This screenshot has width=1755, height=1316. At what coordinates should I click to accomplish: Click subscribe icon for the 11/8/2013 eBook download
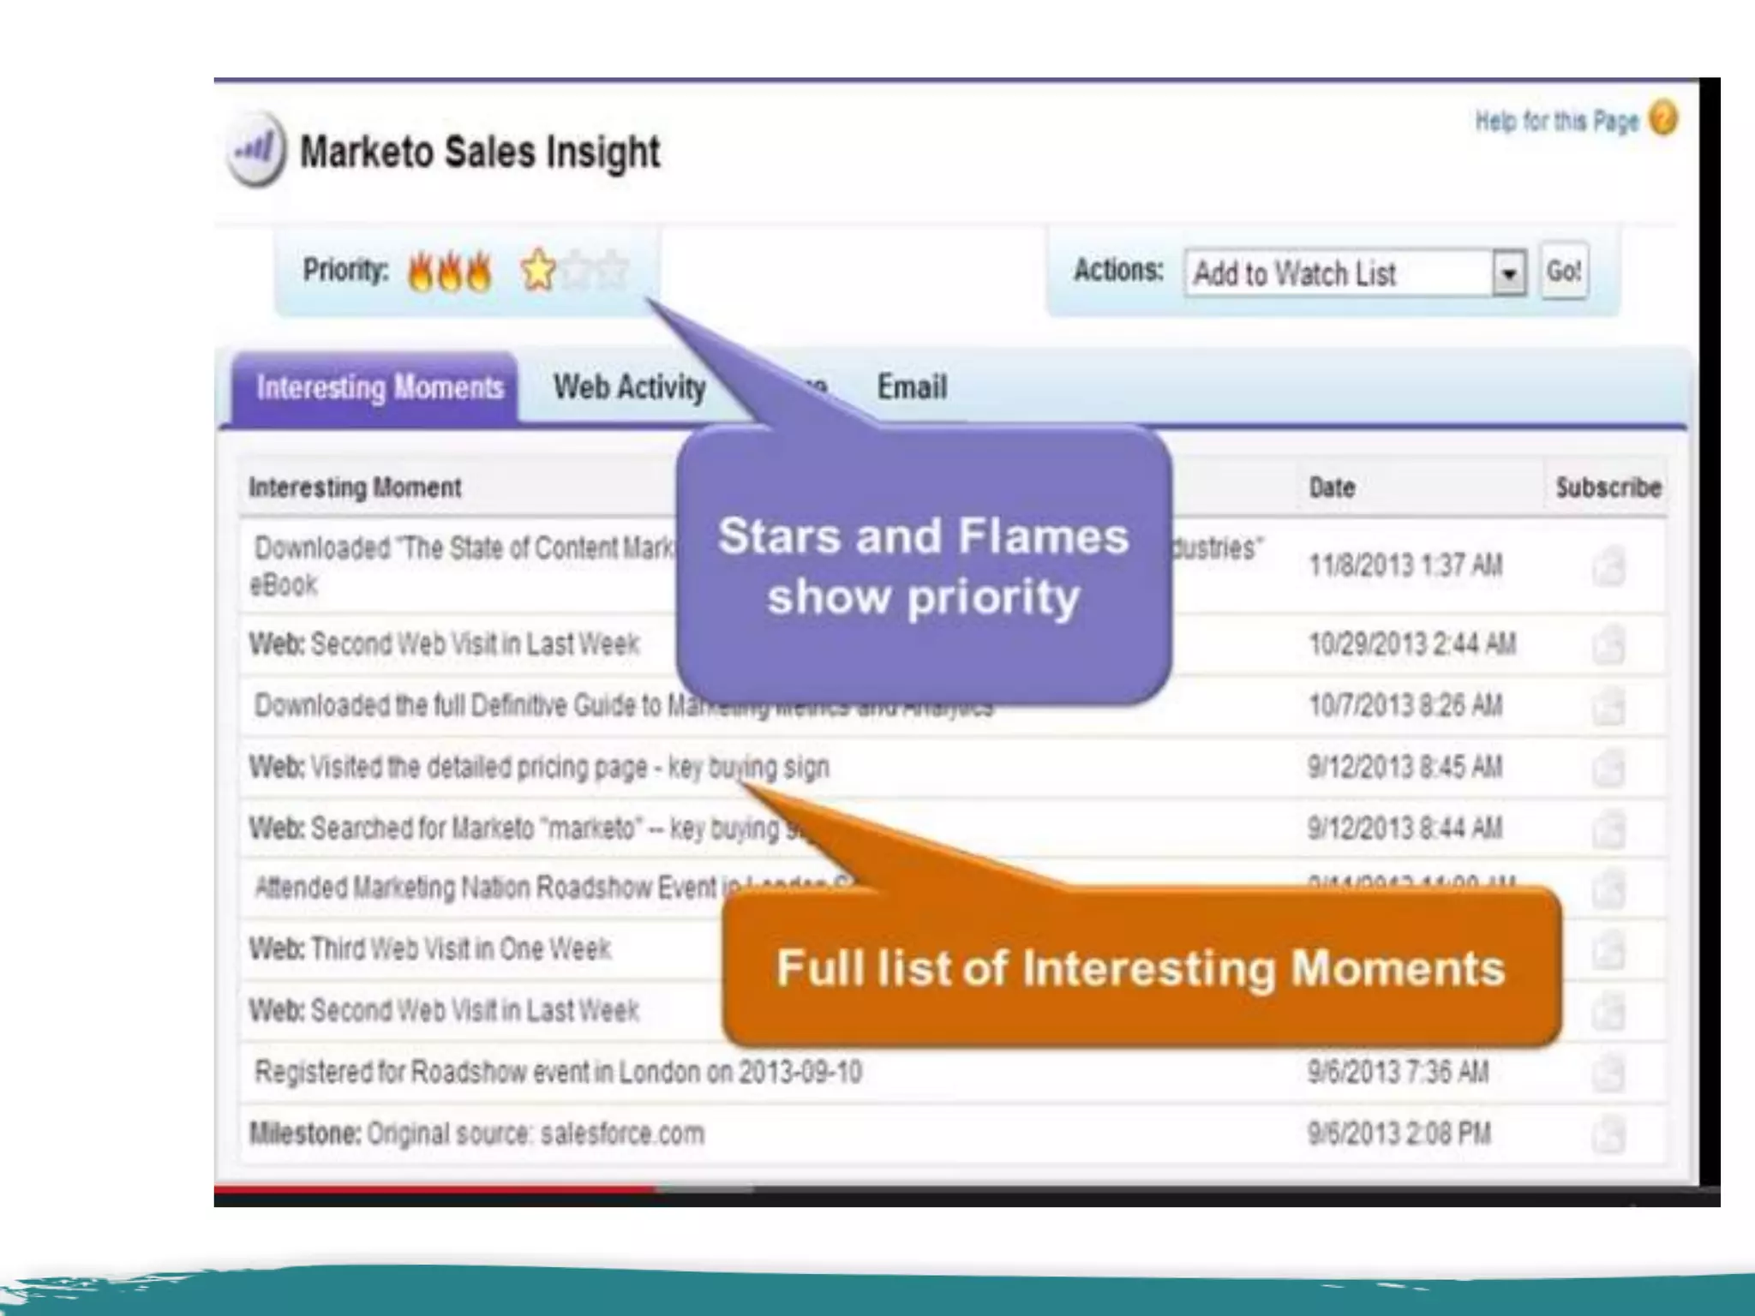pyautogui.click(x=1608, y=566)
